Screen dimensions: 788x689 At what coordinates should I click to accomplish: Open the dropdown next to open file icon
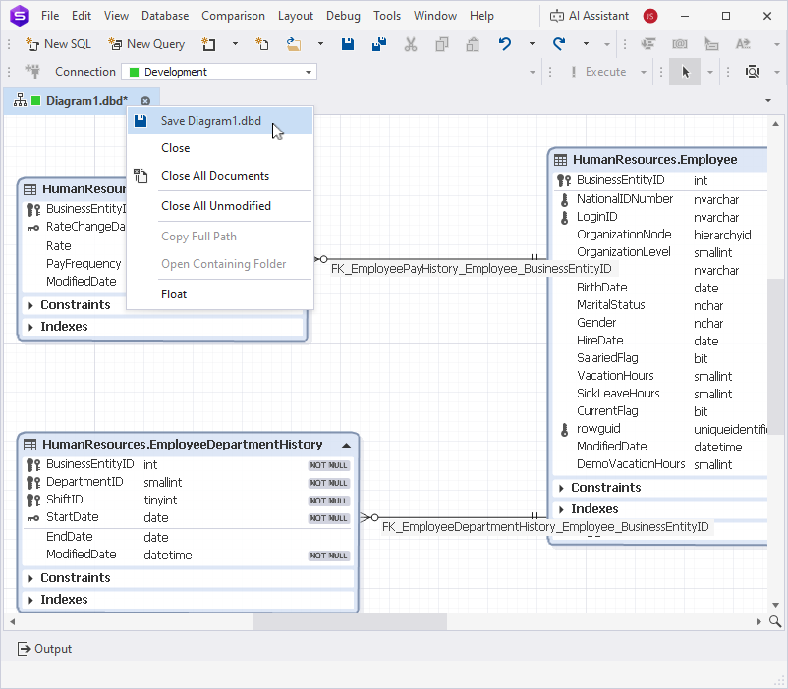point(320,44)
